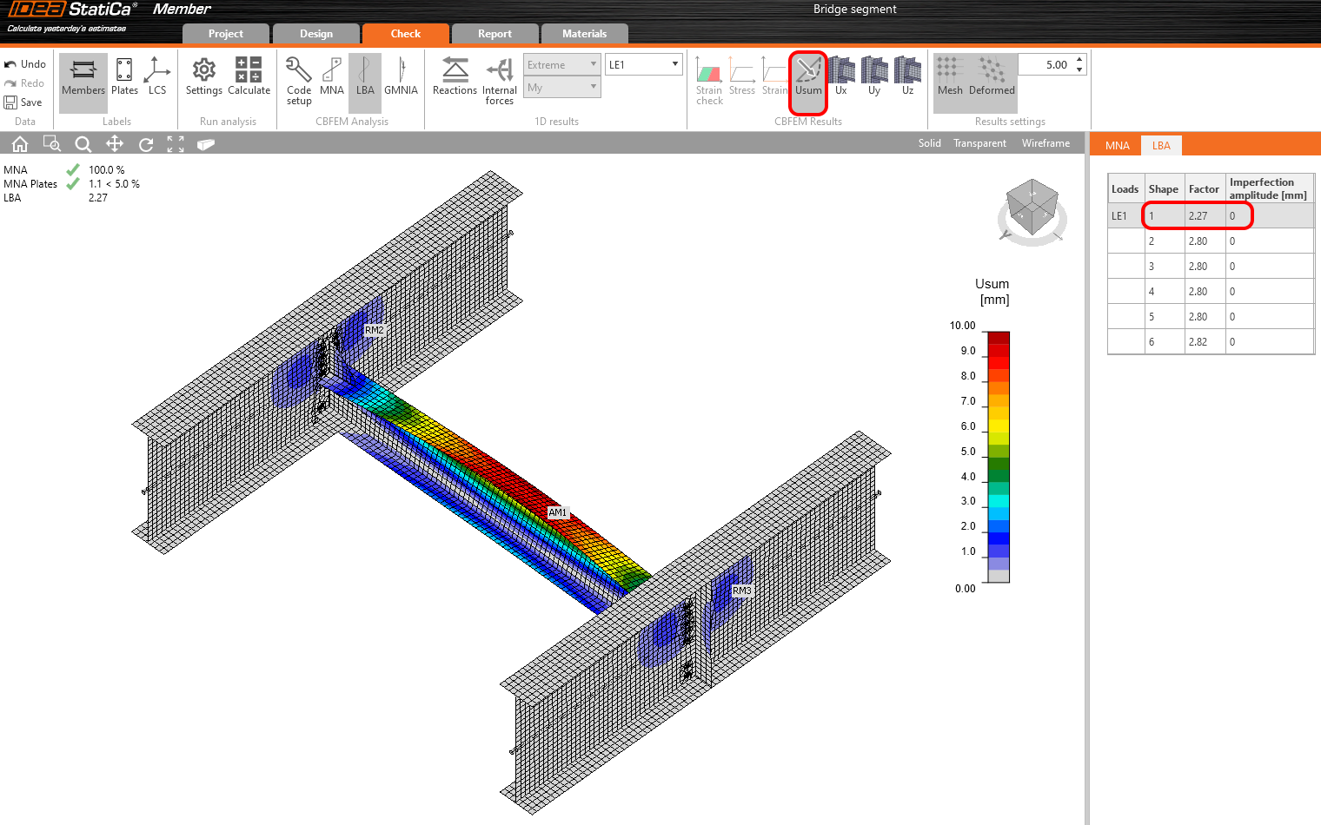Click the Transparent view button
This screenshot has width=1321, height=825.
click(x=979, y=144)
